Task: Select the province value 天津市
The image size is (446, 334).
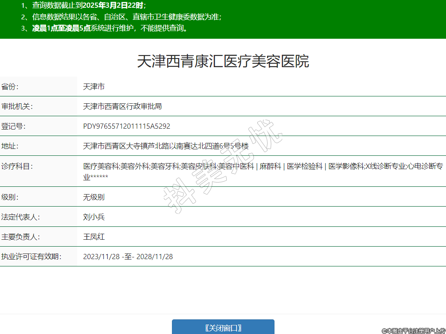Action: (94, 87)
